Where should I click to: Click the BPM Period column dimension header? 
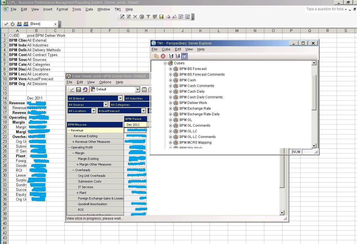pyautogui.click(x=136, y=119)
